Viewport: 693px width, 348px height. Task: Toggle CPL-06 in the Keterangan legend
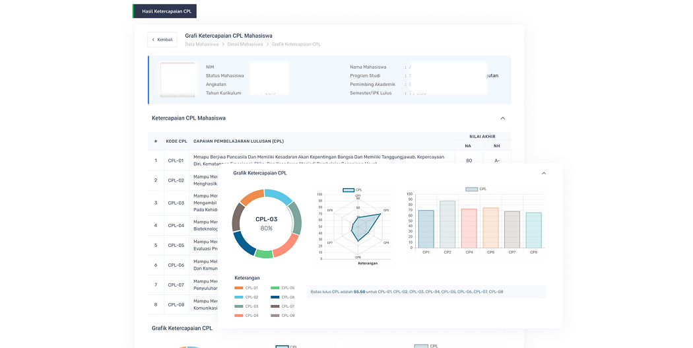(282, 297)
